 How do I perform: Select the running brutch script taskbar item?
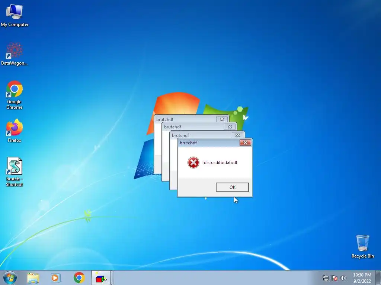tap(101, 278)
